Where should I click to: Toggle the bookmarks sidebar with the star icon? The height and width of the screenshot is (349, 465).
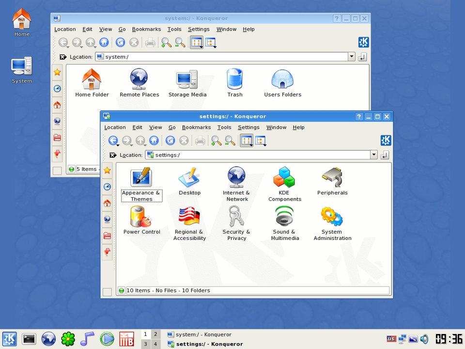click(107, 170)
